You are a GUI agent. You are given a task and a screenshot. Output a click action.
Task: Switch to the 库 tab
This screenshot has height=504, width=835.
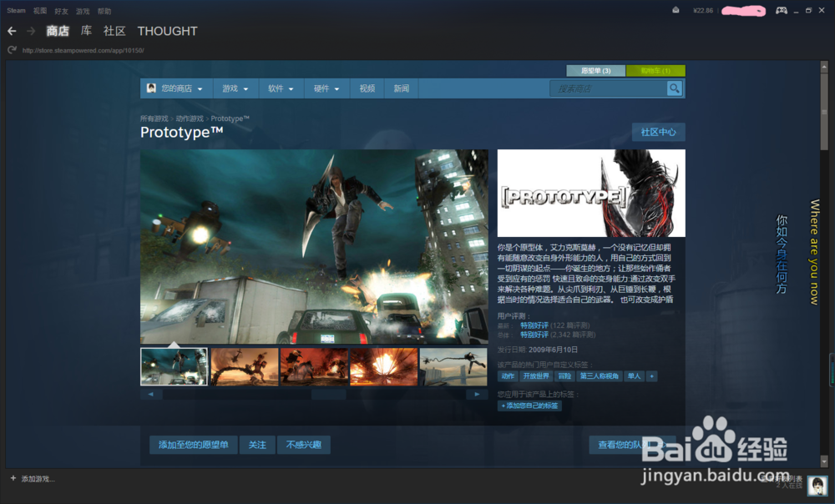tap(86, 31)
